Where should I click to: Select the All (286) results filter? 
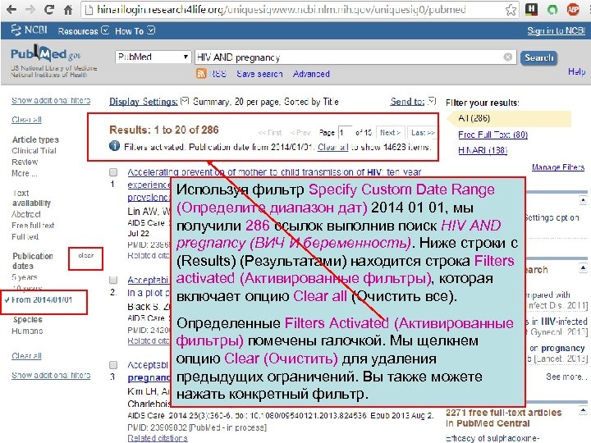(474, 118)
